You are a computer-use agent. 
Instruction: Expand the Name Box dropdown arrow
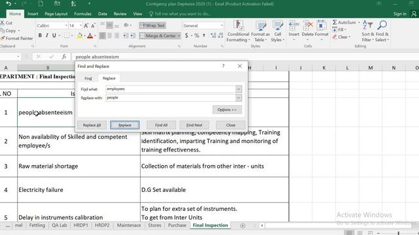18,57
